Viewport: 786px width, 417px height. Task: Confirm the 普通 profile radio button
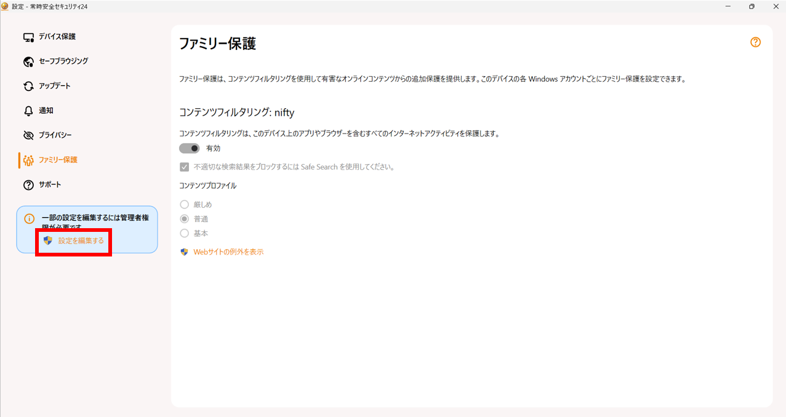184,218
